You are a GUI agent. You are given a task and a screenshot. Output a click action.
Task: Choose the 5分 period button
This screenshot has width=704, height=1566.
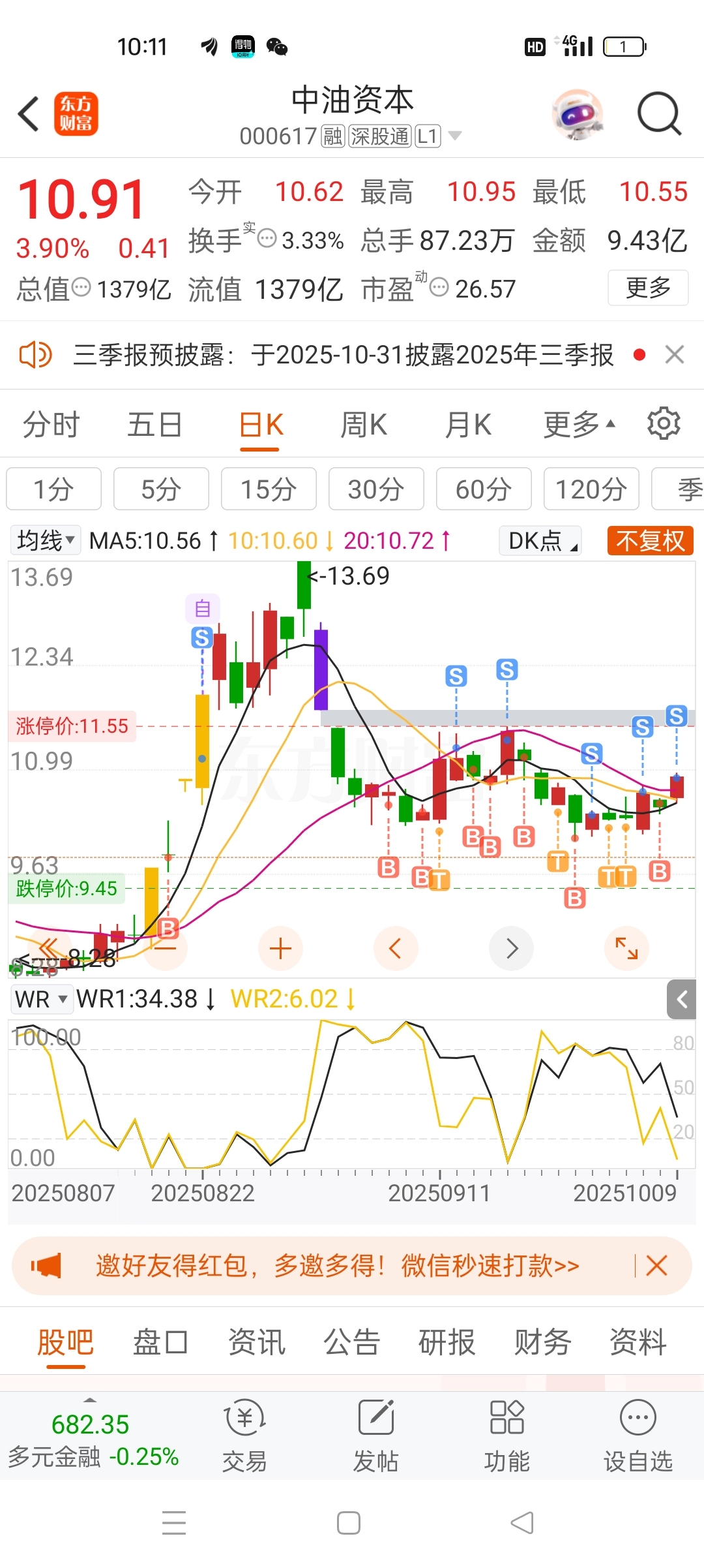click(161, 489)
